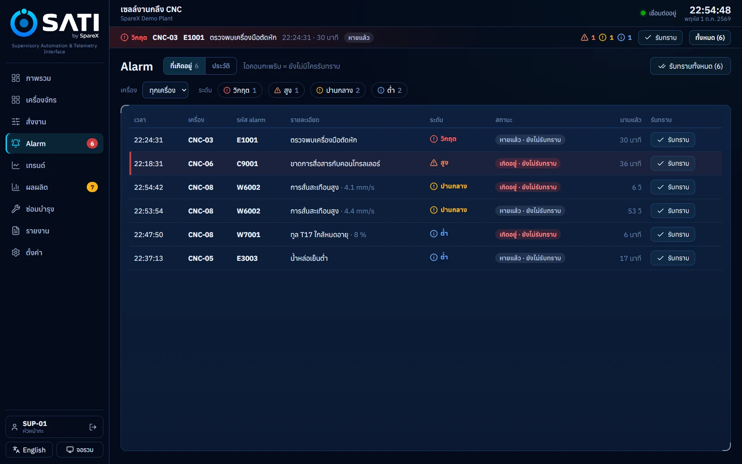The image size is (742, 464).
Task: Click the วิกฤต severity icon in E1001 row
Action: (x=434, y=139)
